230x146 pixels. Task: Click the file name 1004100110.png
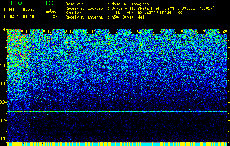(19, 10)
